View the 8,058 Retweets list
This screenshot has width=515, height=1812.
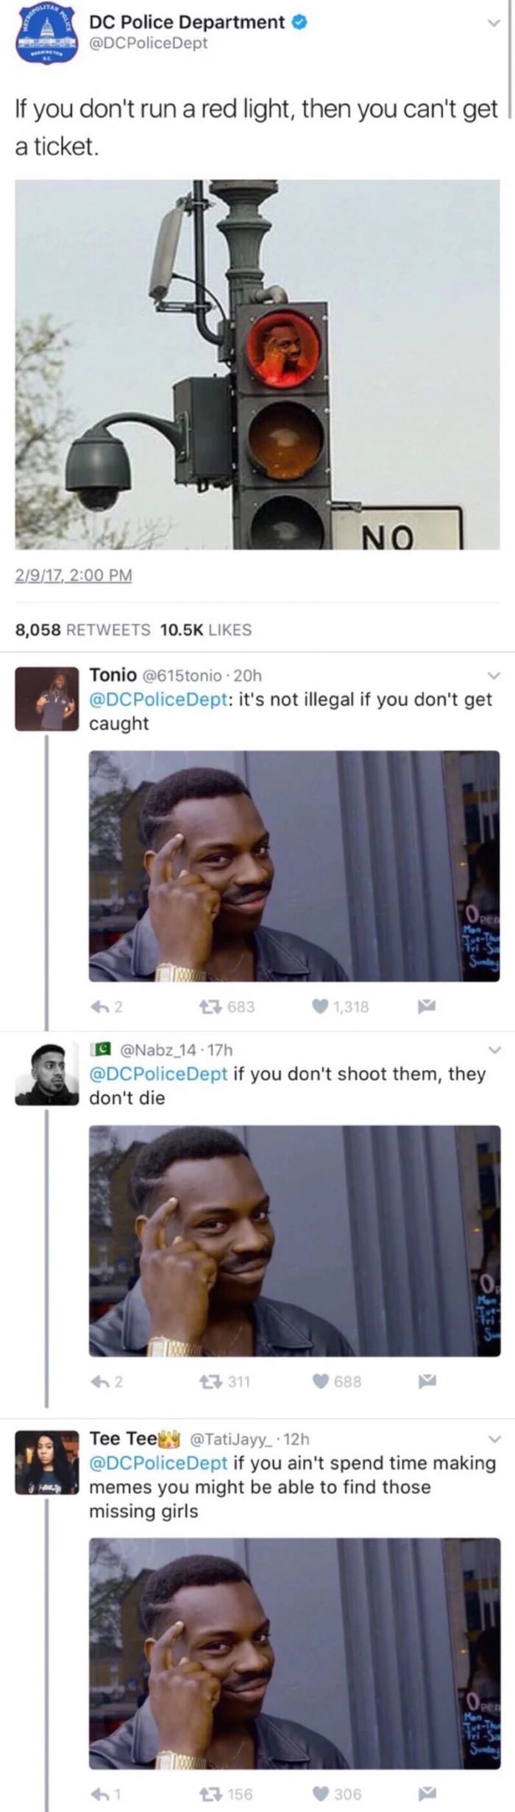[83, 630]
